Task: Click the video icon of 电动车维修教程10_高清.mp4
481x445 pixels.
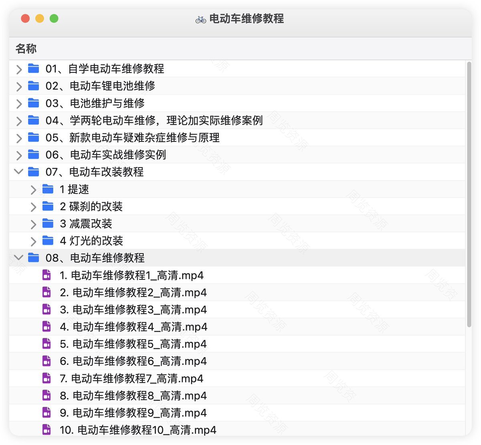Action: 47,430
